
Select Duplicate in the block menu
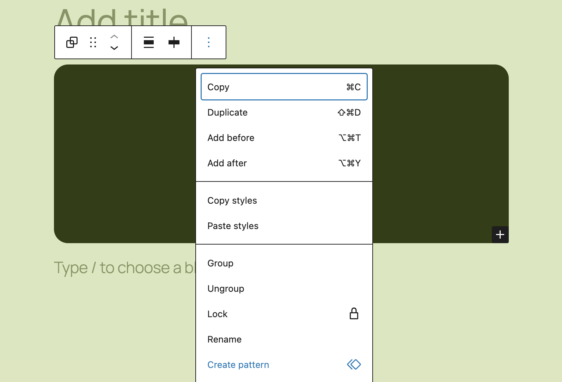pos(284,112)
